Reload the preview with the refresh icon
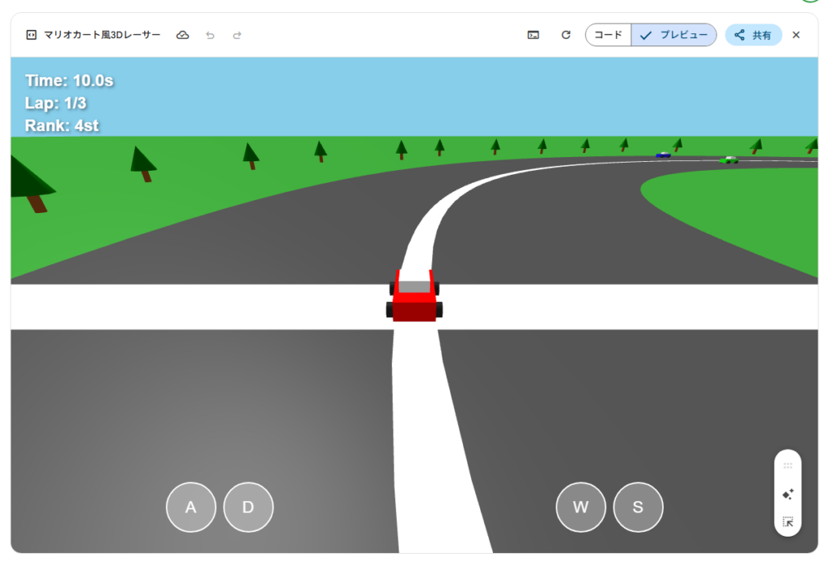This screenshot has width=833, height=566. tap(566, 35)
